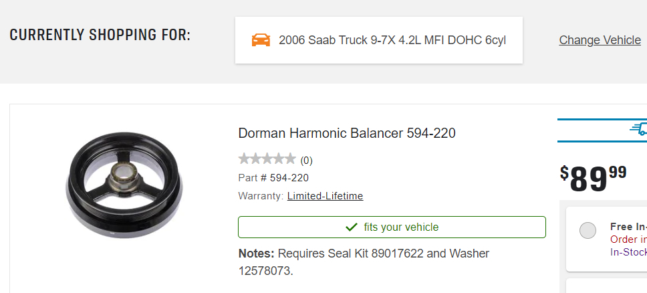Click the fifth rating star
647x293 pixels.
(289, 159)
